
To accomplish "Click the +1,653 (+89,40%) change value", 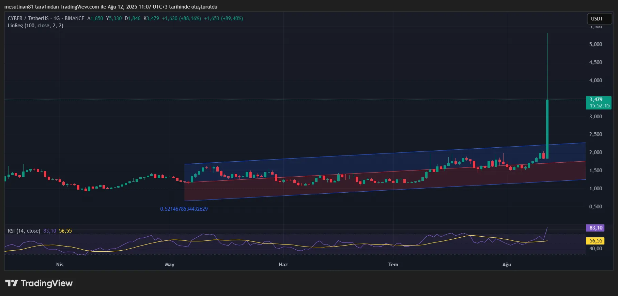I will coord(223,18).
